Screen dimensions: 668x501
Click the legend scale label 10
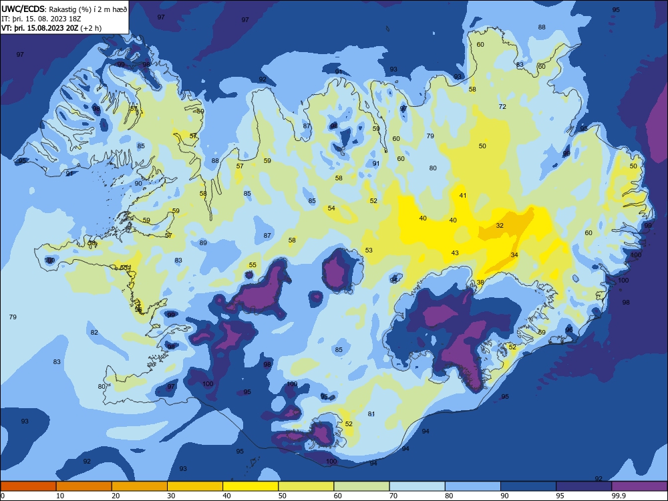[x=60, y=496]
